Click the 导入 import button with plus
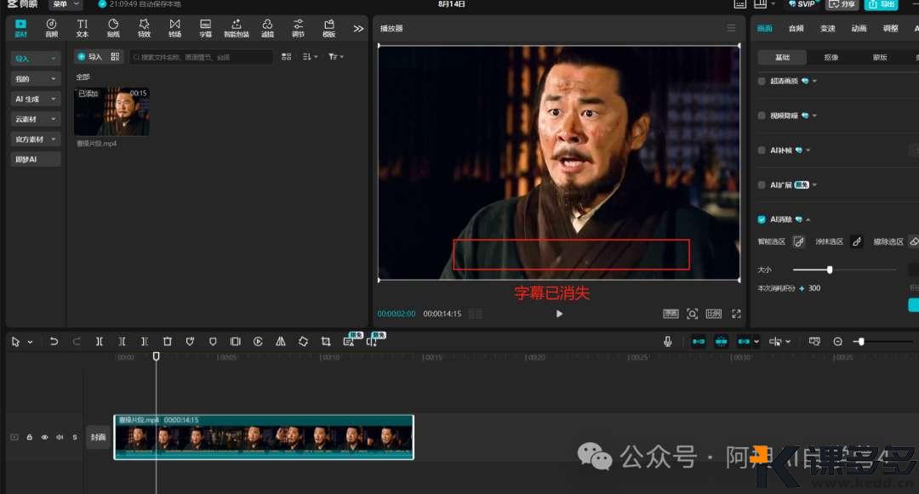 [x=89, y=57]
